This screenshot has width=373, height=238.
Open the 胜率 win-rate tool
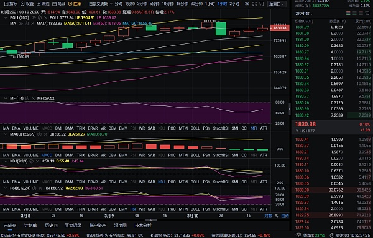75,4
